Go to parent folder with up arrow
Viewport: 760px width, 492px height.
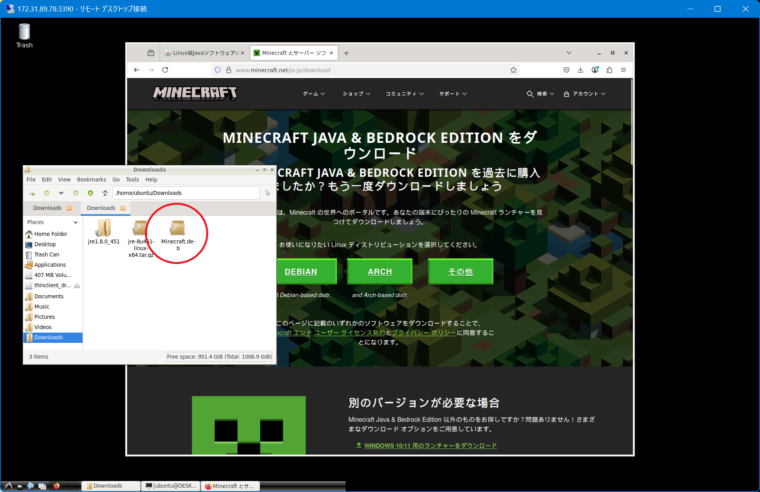coord(90,193)
